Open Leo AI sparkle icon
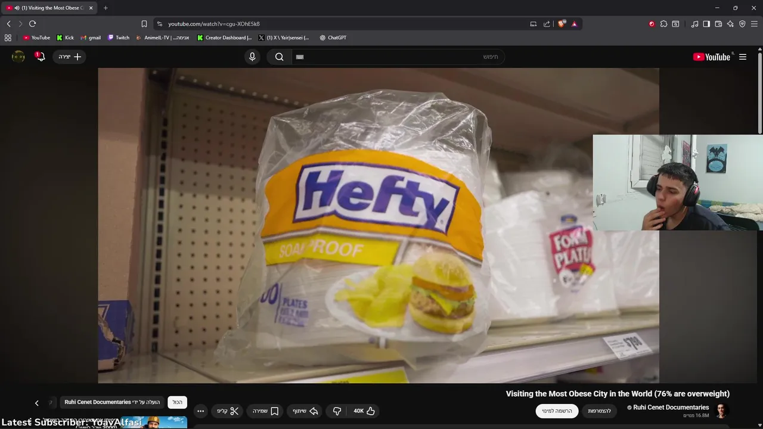Screen dimensions: 763x429 click(x=730, y=24)
